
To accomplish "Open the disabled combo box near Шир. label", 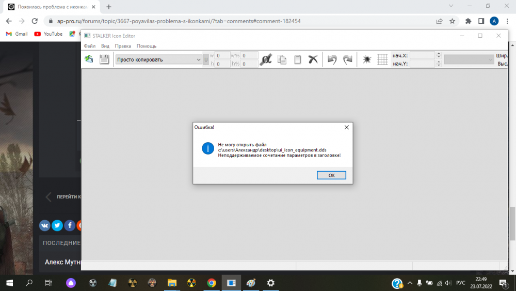I will (x=469, y=59).
